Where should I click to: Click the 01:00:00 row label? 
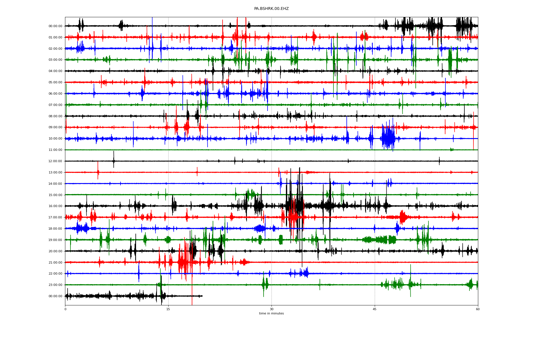coord(55,37)
